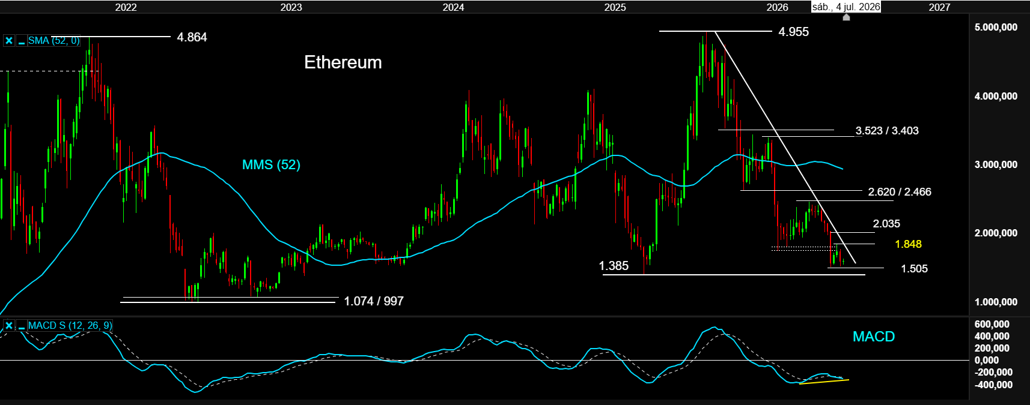Viewport: 1030px width, 405px height.
Task: Click the 2023 year label on time axis
Action: pos(291,7)
